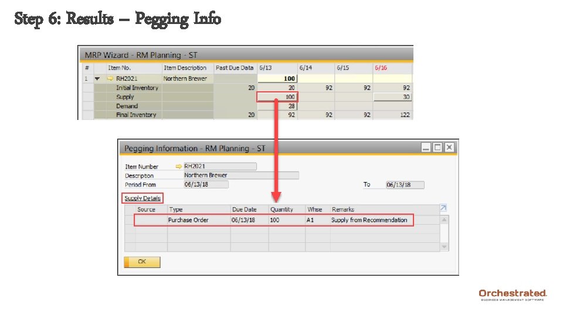Click the Initial Inventory row label
This screenshot has width=563, height=316.
137,88
